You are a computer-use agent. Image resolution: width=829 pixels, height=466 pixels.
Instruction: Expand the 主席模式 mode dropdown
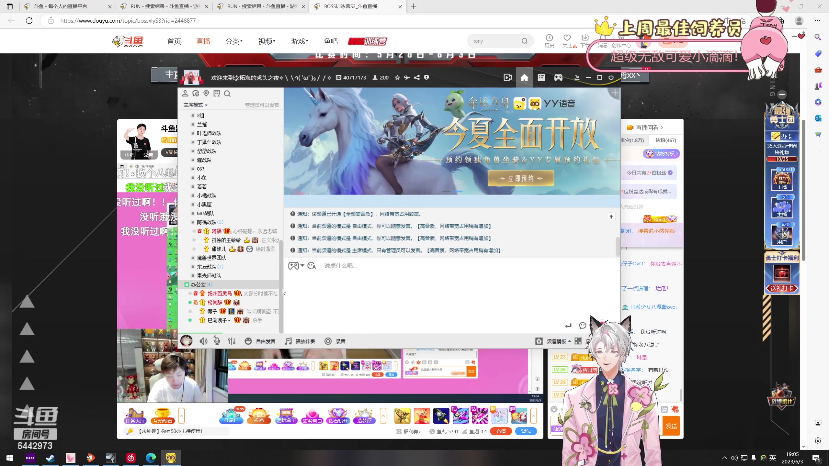click(196, 105)
